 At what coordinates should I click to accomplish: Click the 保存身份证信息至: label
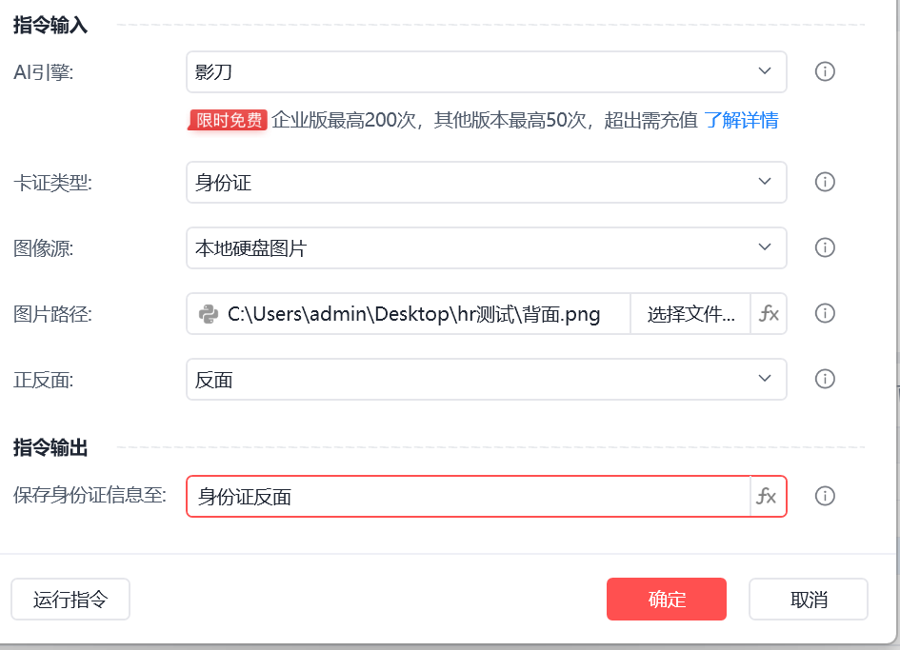(90, 495)
